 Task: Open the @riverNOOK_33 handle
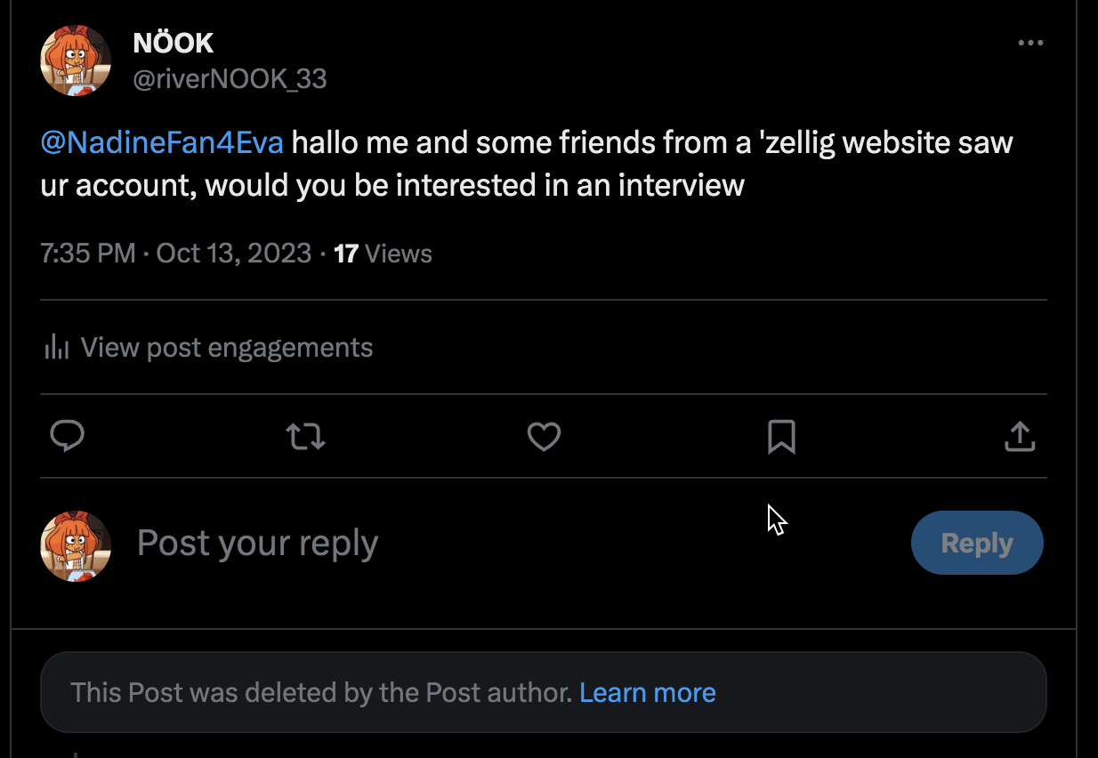[230, 79]
